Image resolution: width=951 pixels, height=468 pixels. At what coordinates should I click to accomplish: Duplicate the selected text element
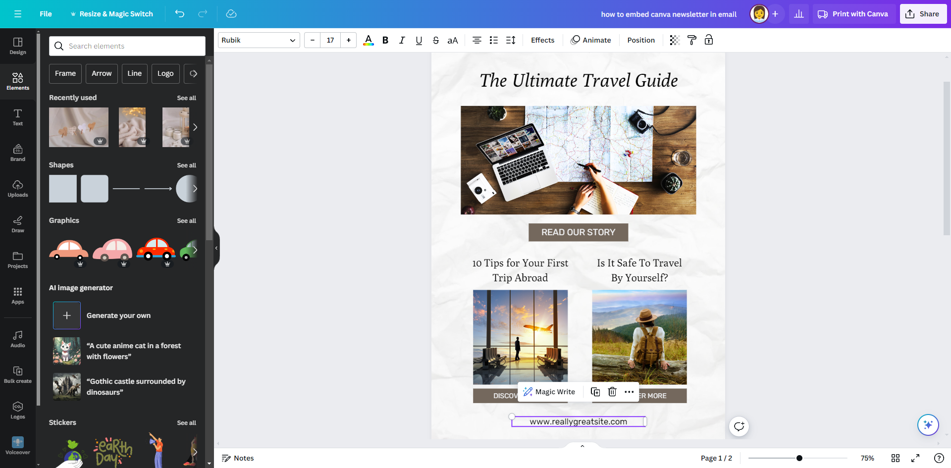point(595,392)
